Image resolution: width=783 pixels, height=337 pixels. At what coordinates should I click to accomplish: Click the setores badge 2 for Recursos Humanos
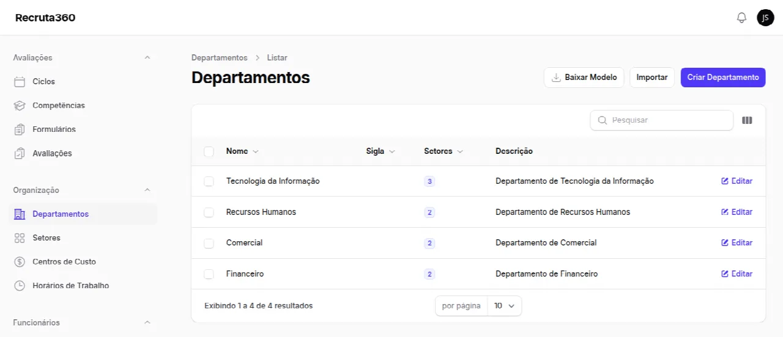(x=429, y=212)
